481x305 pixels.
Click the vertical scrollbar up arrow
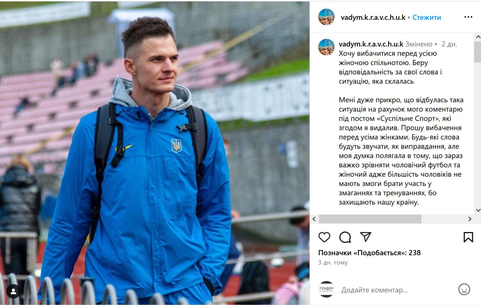coord(478,36)
